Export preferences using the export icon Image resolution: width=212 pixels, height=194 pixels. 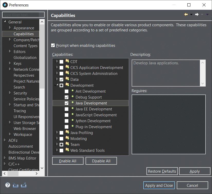click(x=24, y=185)
